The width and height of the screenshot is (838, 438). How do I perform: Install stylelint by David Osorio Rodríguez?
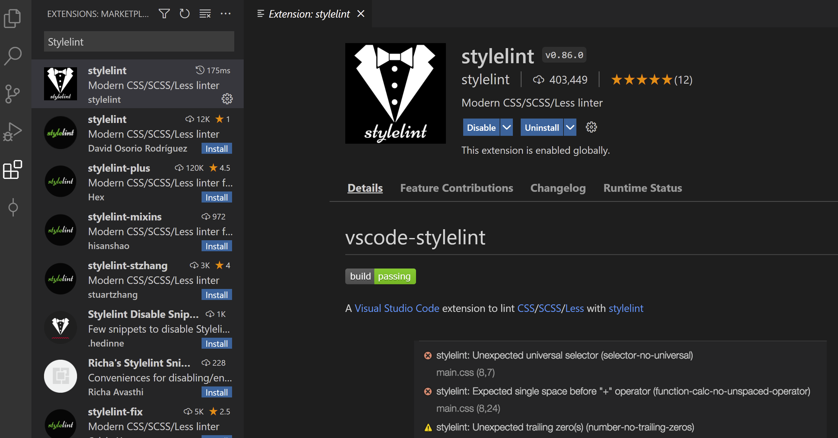(x=217, y=148)
